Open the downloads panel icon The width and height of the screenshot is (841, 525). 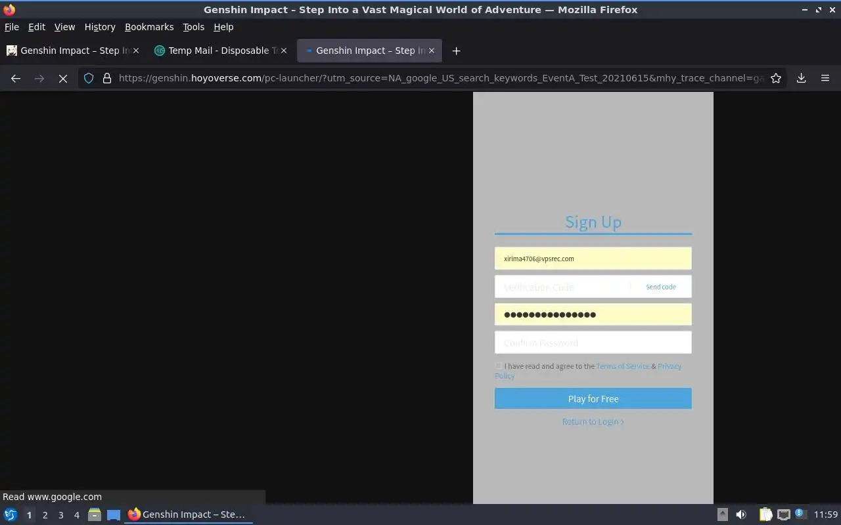802,78
